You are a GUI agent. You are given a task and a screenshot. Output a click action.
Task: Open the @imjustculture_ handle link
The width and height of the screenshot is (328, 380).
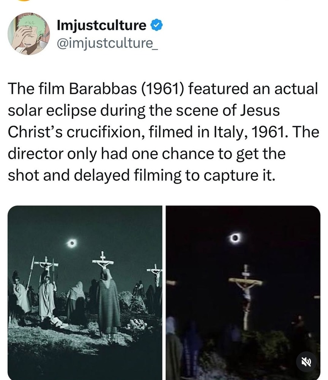coord(107,43)
